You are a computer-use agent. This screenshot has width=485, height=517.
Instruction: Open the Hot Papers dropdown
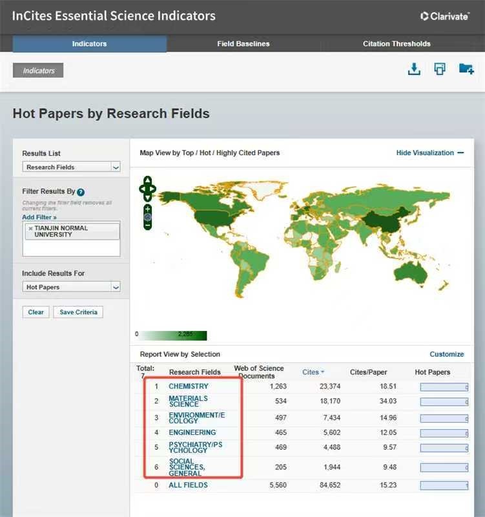point(71,287)
